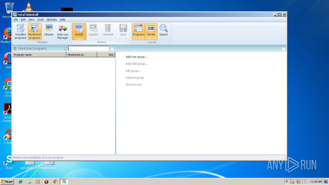Open the tripgeneral.rtf desktop file
The height and width of the screenshot is (185, 329).
[x=48, y=164]
